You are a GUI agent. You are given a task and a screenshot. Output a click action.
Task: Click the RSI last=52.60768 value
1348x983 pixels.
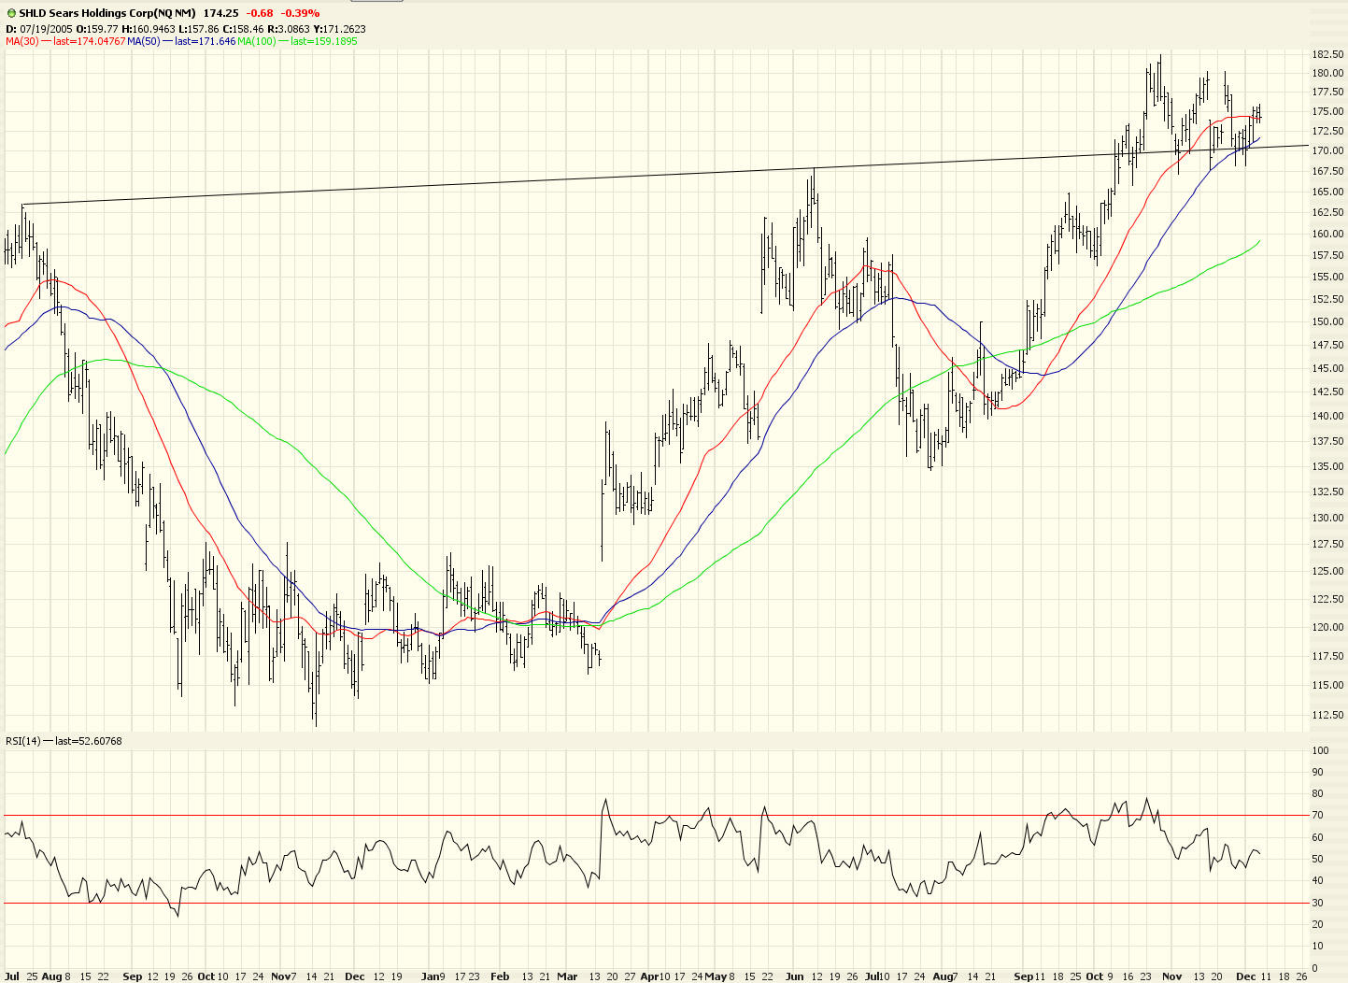89,741
